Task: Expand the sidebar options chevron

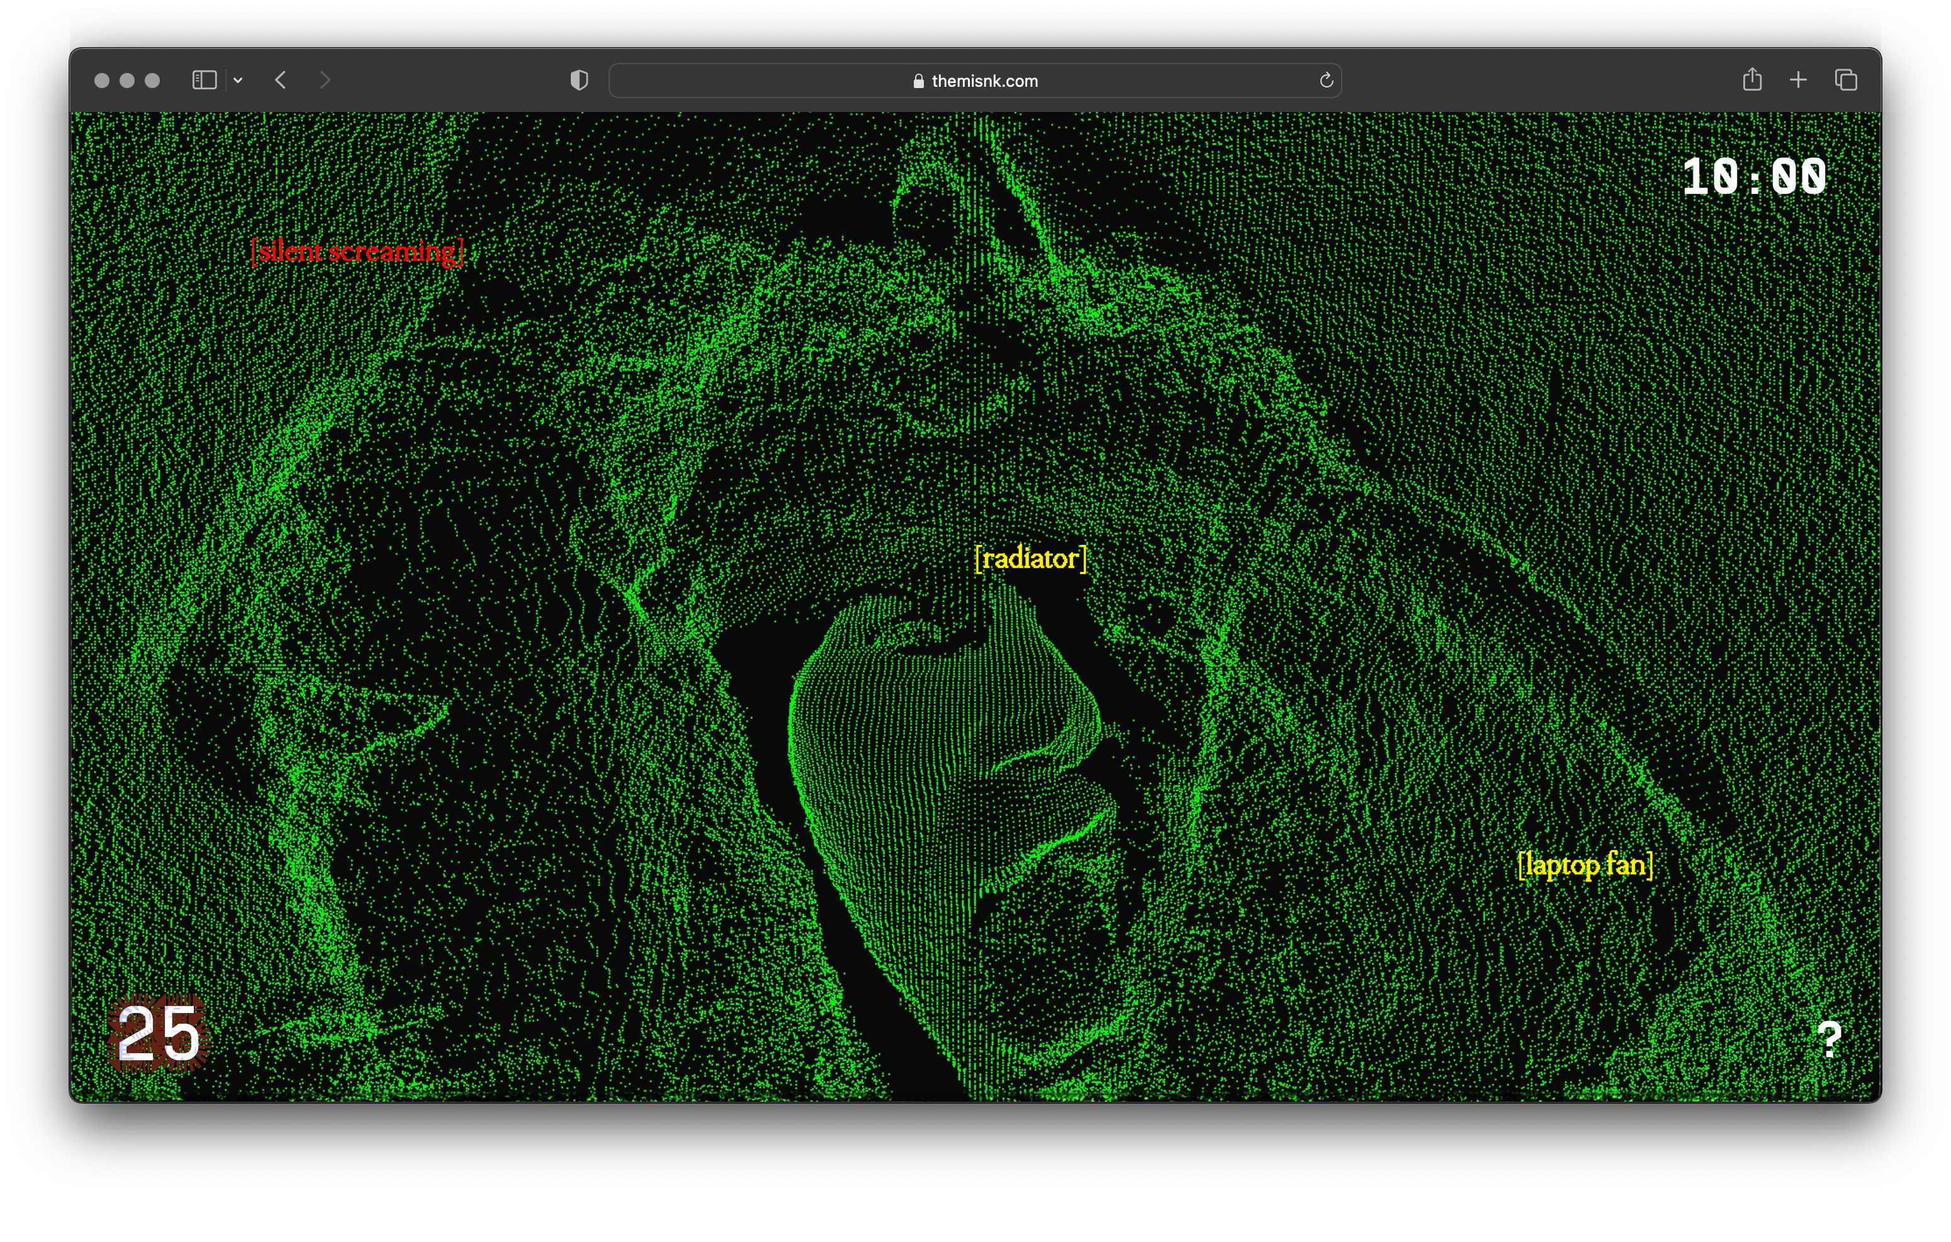Action: pyautogui.click(x=238, y=80)
